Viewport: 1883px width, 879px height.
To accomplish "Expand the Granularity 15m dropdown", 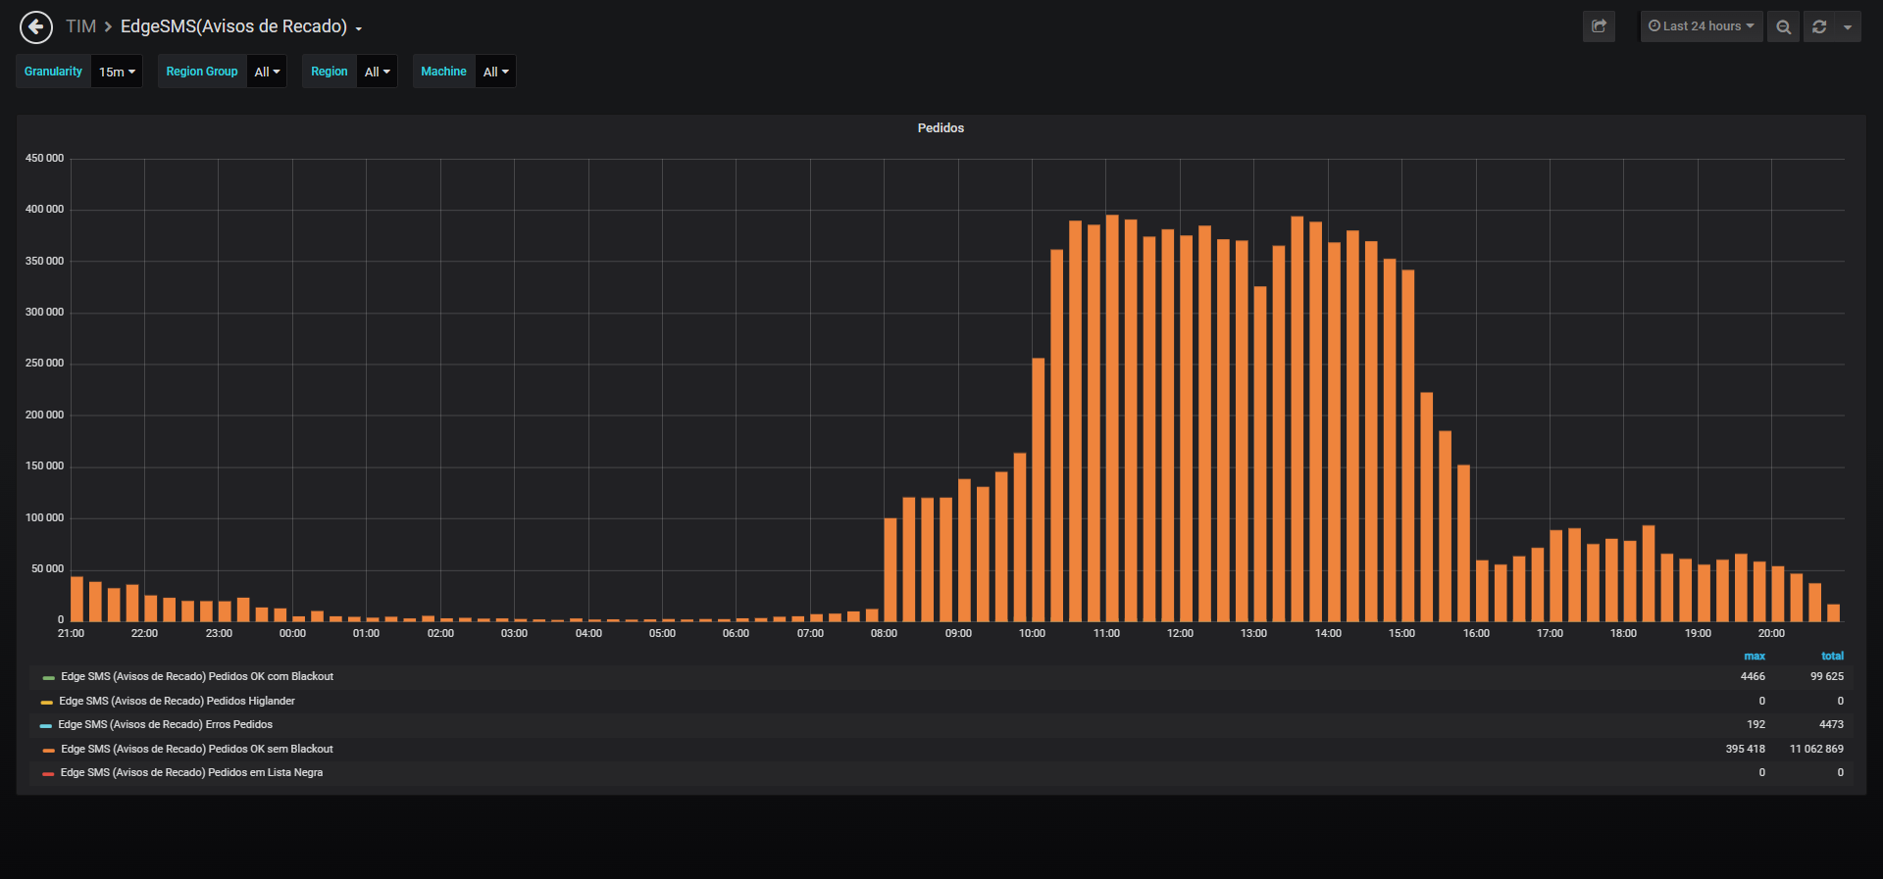I will pos(117,72).
